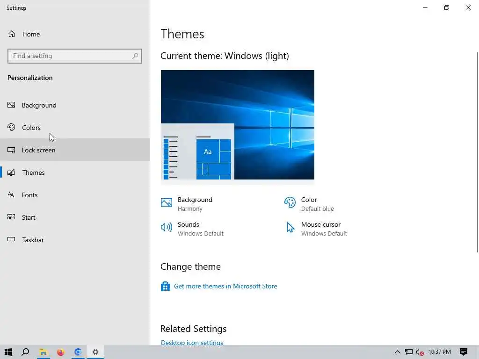Click the network tray icon
Image resolution: width=479 pixels, height=359 pixels.
point(409,352)
